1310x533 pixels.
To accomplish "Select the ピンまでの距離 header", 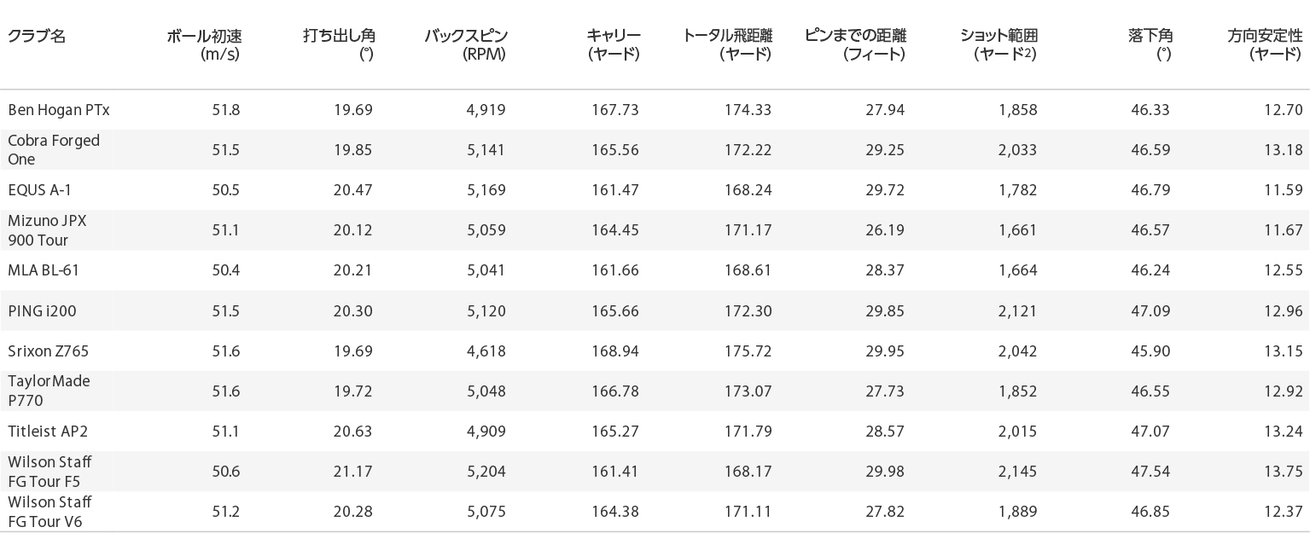I will (x=855, y=45).
